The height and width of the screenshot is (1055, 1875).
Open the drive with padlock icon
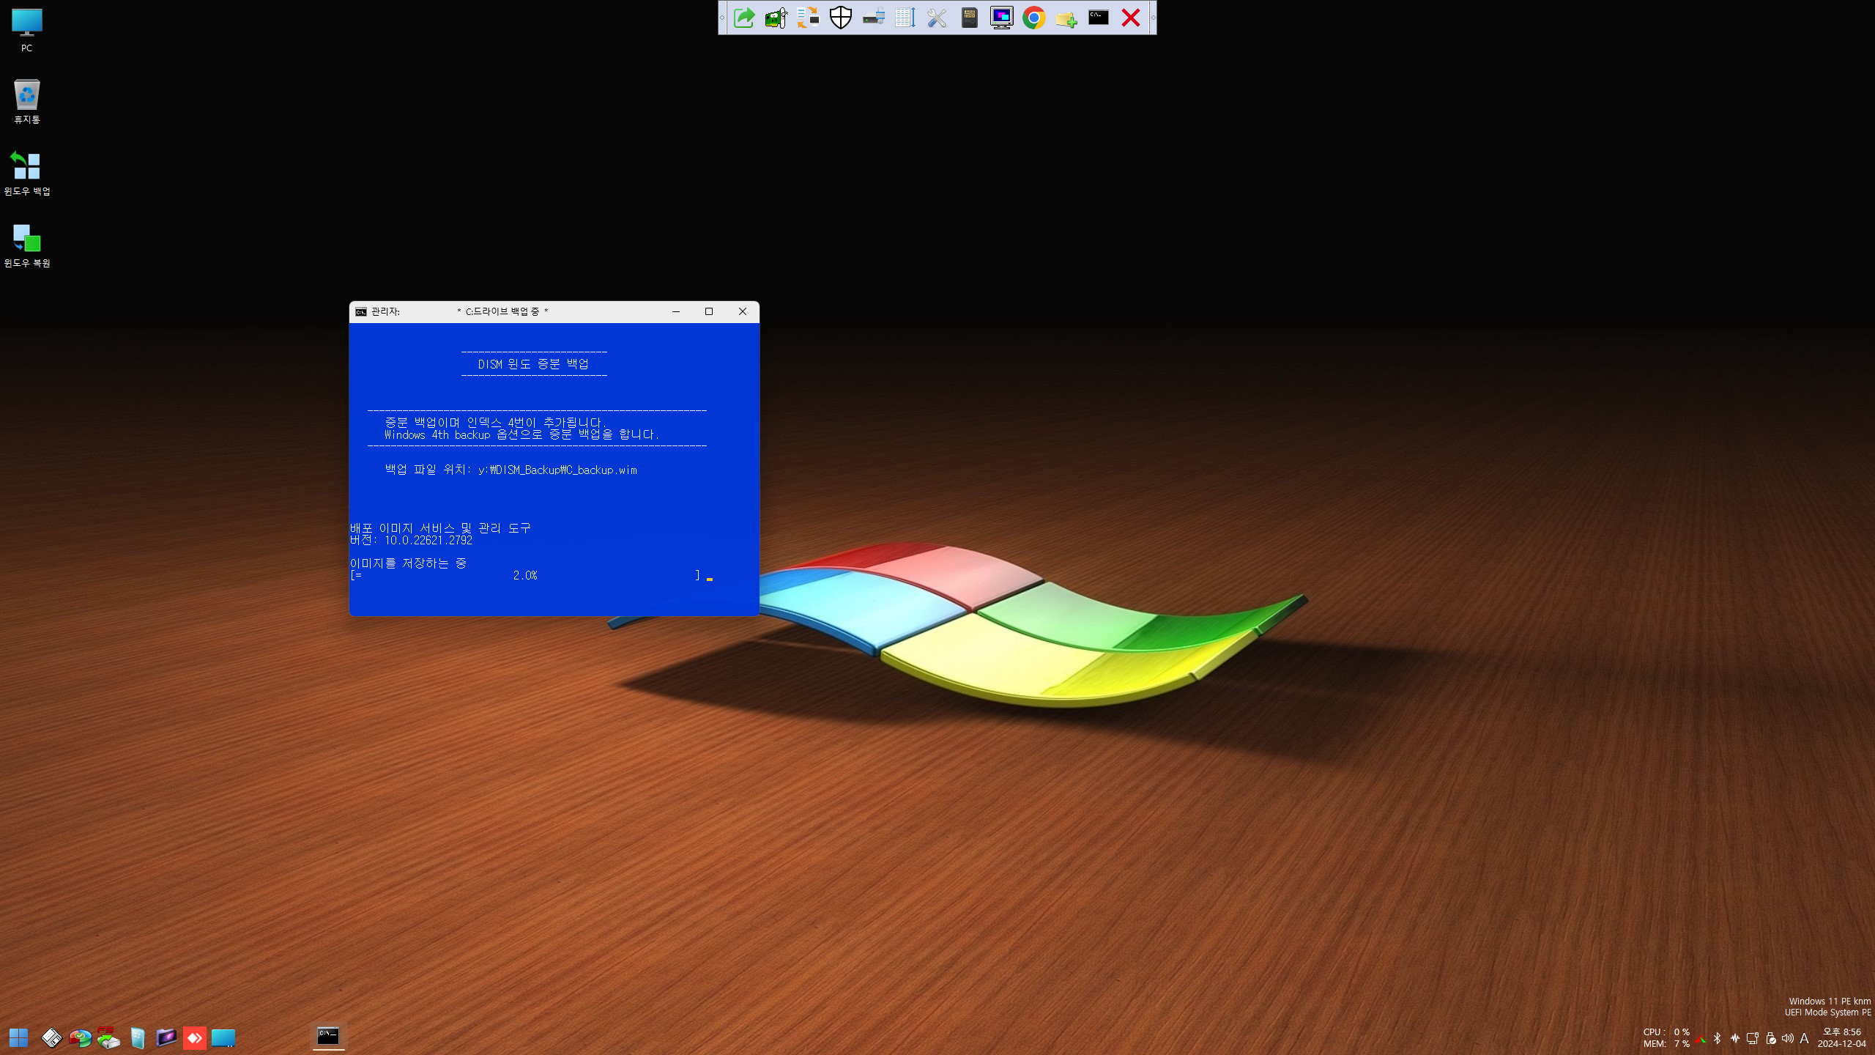[873, 18]
